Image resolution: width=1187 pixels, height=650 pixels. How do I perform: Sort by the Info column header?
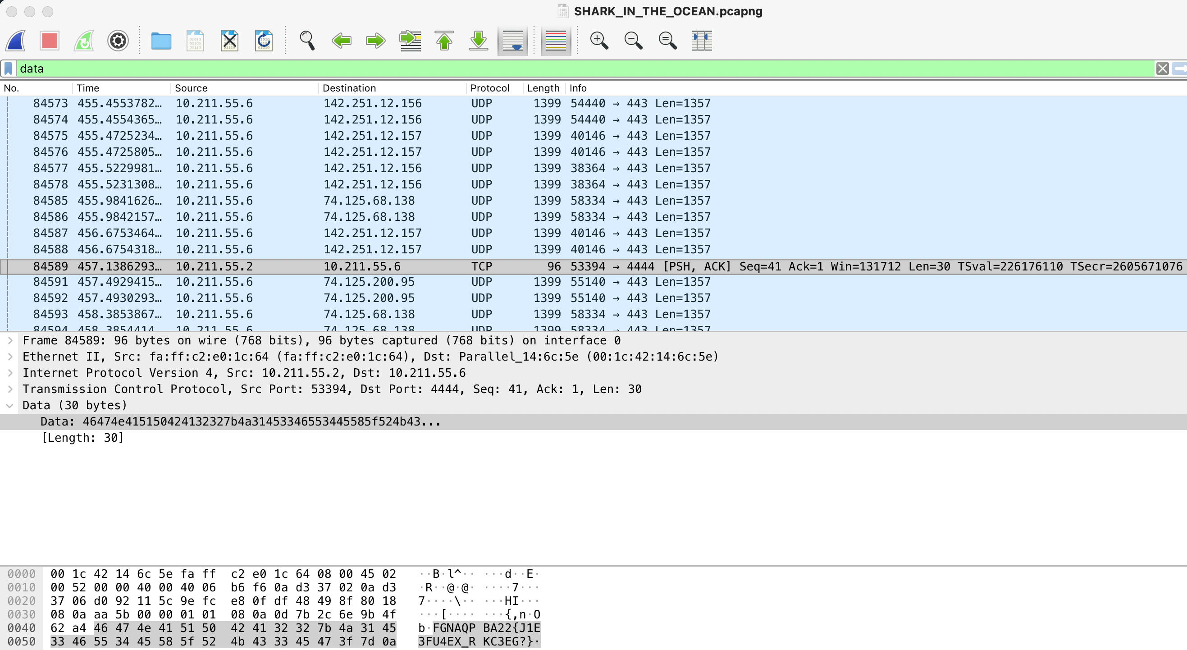876,88
